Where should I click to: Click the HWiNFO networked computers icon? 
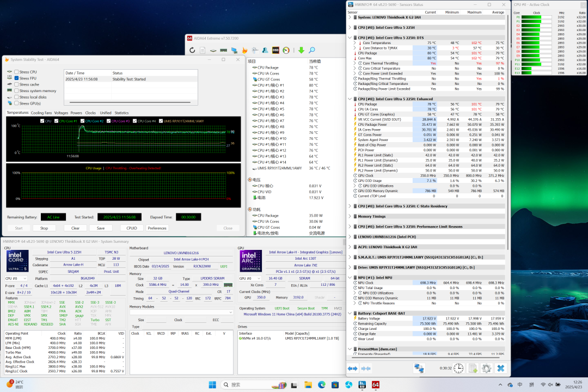click(419, 369)
